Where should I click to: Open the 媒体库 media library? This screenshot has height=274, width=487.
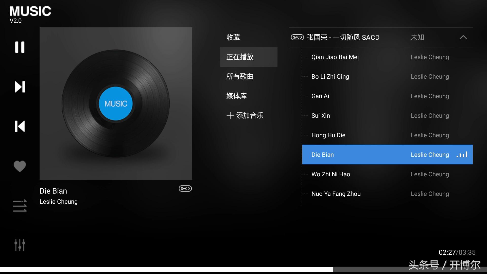click(x=236, y=96)
